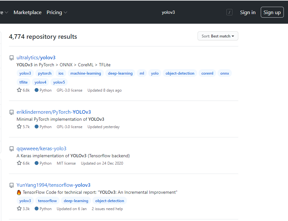Click the 3.3k star count of tensorflow-yolov3
Viewport: 288px width, 221px height.
(x=23, y=209)
